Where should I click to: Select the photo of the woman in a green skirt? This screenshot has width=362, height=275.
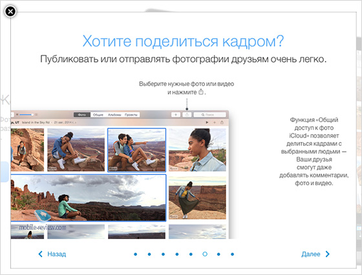click(x=197, y=198)
